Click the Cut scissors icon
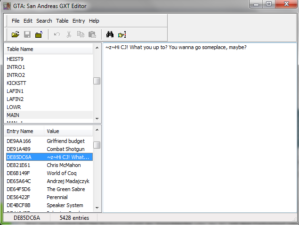 69,34
